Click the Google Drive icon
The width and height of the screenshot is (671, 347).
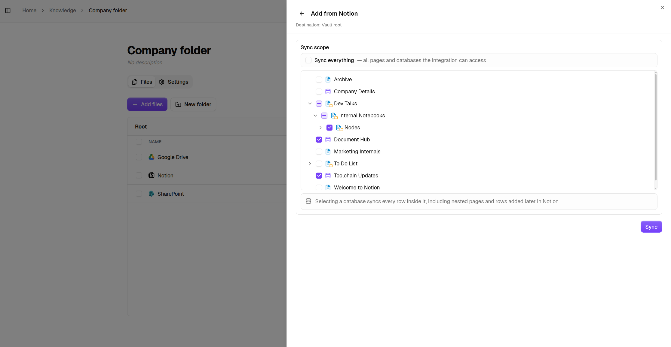(152, 157)
